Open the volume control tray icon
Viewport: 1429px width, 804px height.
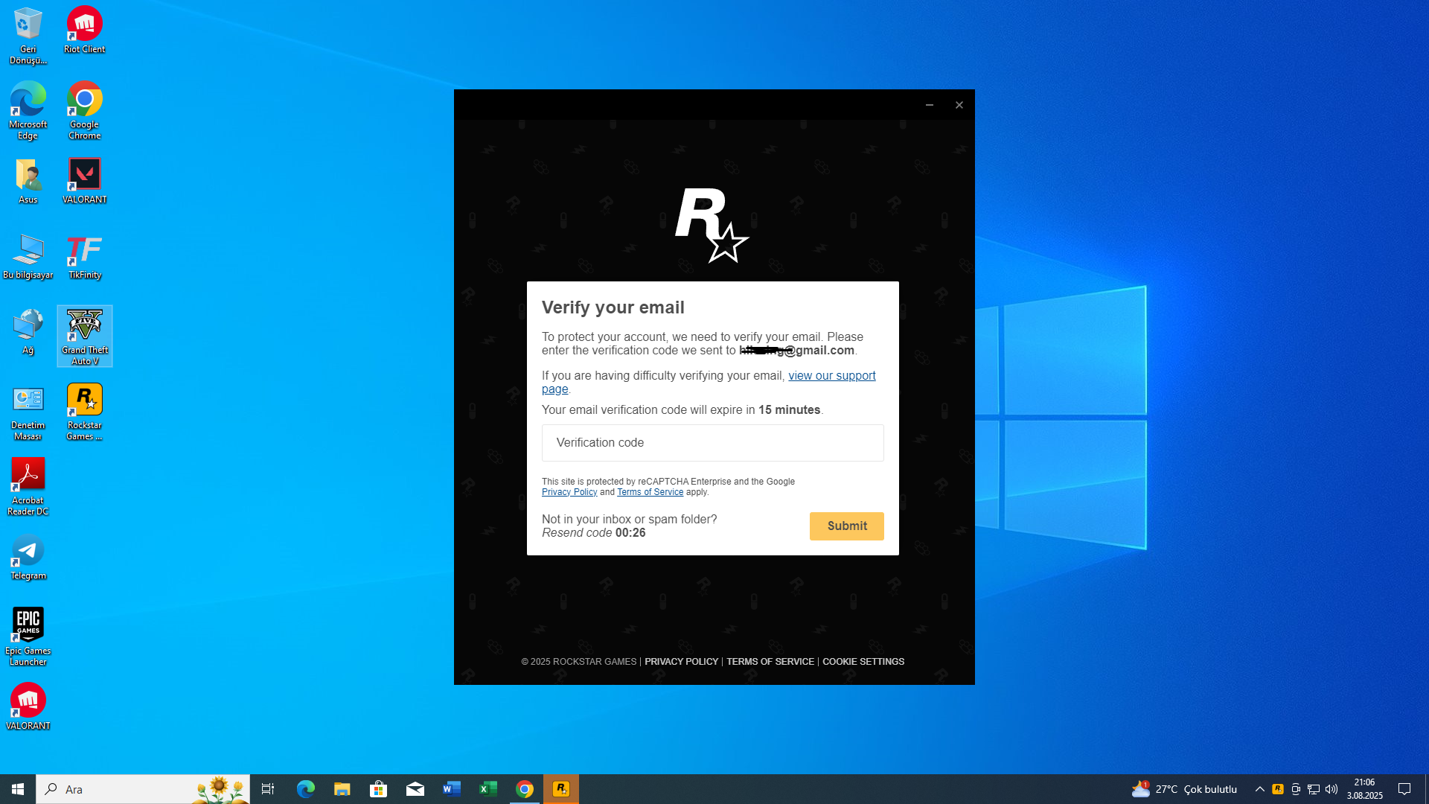click(x=1332, y=789)
